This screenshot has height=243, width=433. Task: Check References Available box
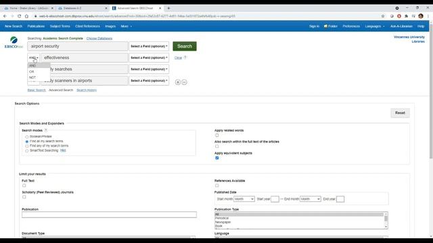(216, 186)
